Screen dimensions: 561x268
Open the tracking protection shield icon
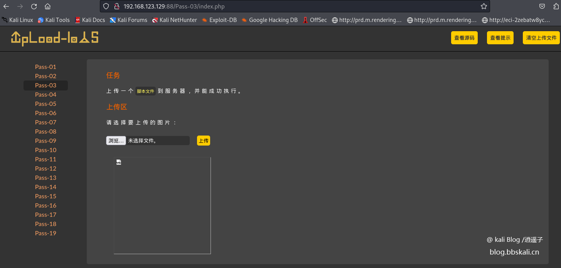click(107, 6)
